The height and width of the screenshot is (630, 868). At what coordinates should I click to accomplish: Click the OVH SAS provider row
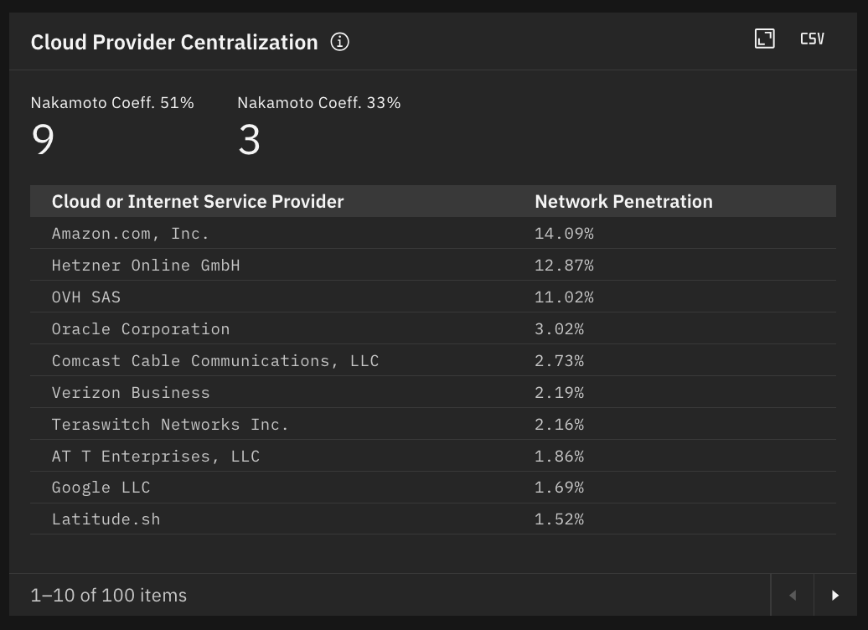point(86,297)
